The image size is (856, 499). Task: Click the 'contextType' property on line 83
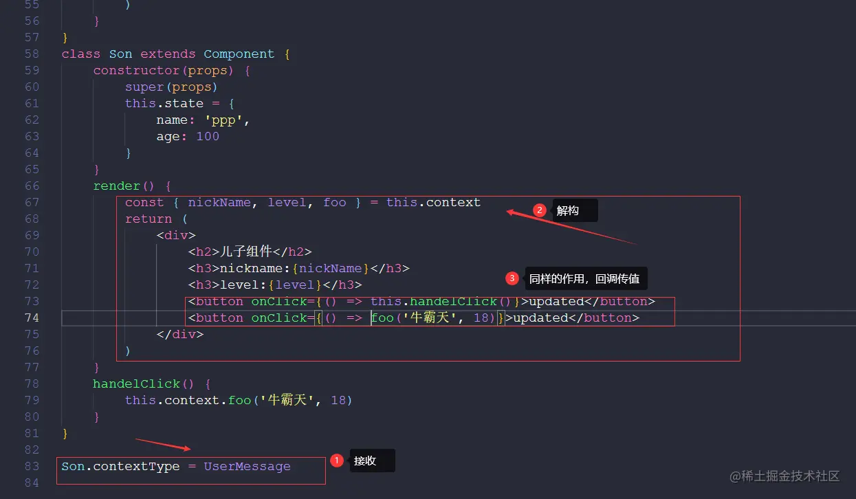(x=137, y=466)
